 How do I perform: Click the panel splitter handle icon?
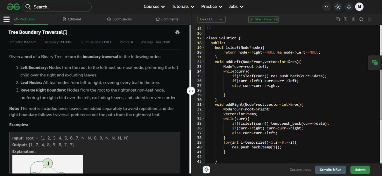pos(191,91)
